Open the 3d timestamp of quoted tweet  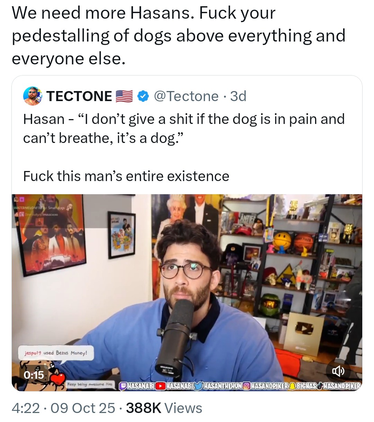click(x=238, y=96)
